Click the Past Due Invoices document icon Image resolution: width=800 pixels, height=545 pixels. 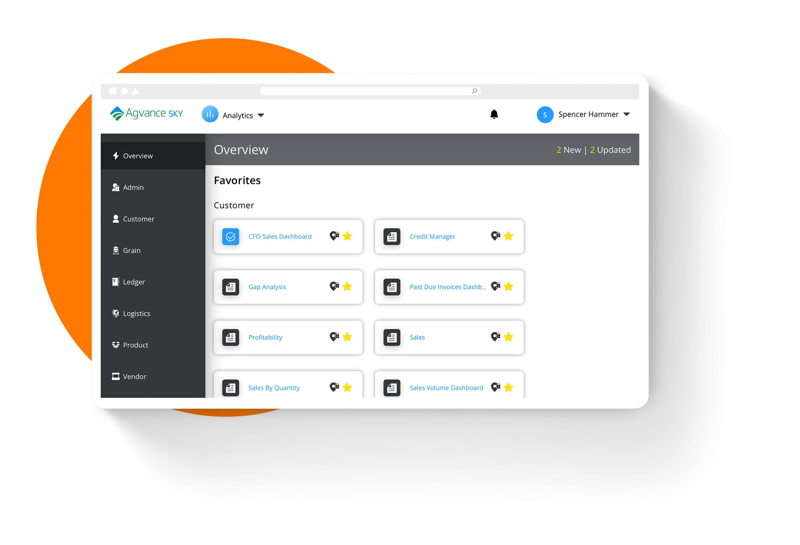click(x=392, y=287)
